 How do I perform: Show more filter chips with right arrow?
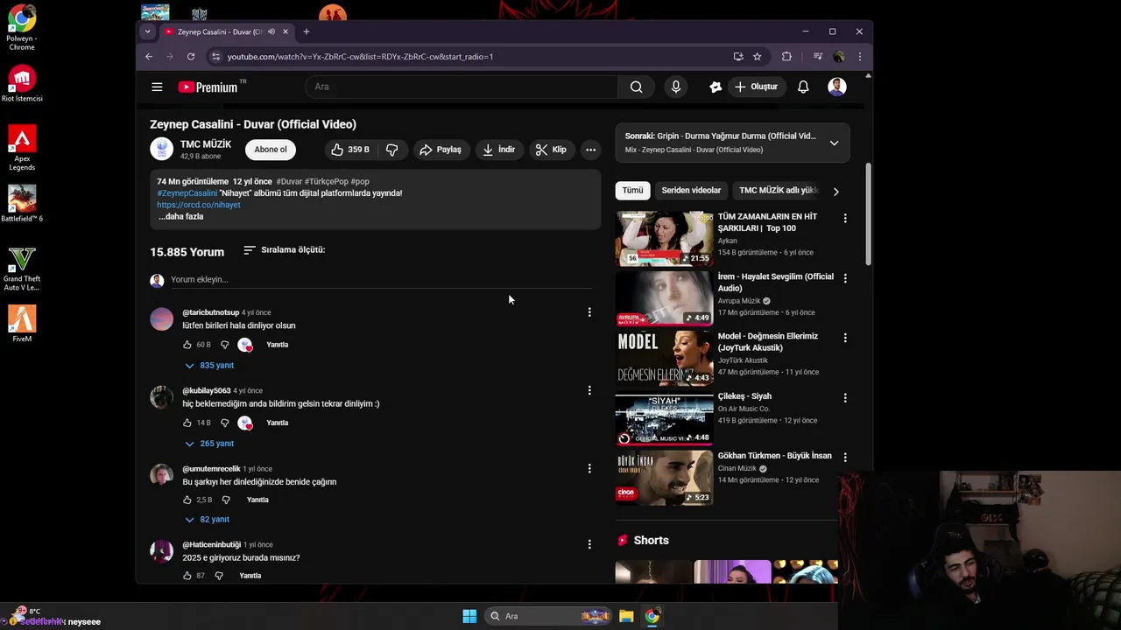tap(835, 192)
